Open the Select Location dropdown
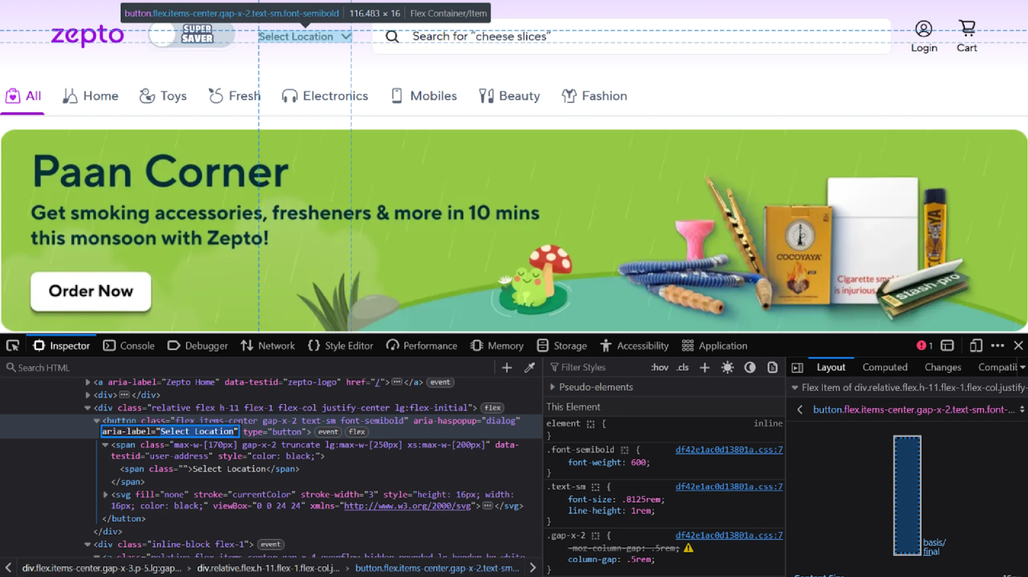Screen dimensions: 1028x577 (x=305, y=37)
